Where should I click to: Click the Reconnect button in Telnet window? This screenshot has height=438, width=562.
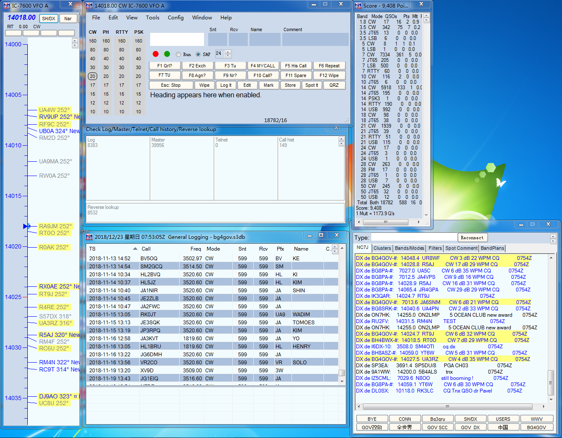472,238
